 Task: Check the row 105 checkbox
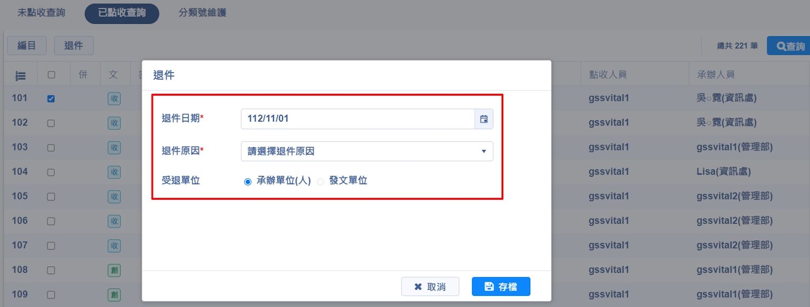pos(51,197)
